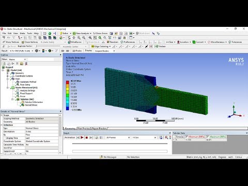This screenshot has height=186, width=248.
Task: Open the Convert dropdown menu
Action: (x=199, y=42)
